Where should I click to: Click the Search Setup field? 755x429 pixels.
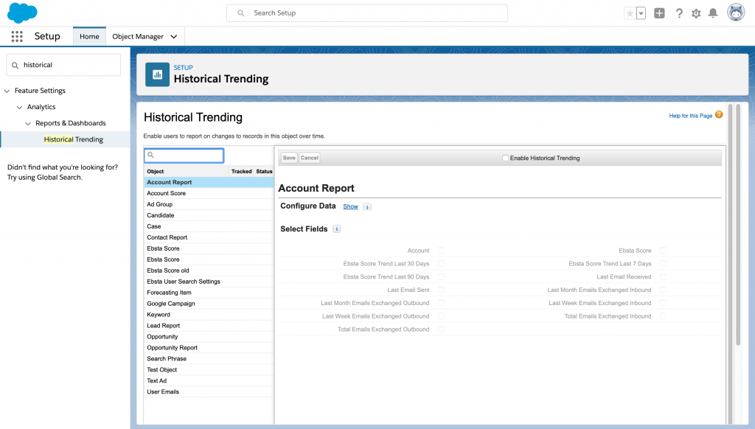pos(367,13)
